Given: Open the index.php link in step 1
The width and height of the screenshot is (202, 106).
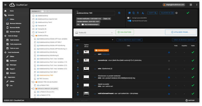Looking at the screenshot, I should (x=106, y=54).
